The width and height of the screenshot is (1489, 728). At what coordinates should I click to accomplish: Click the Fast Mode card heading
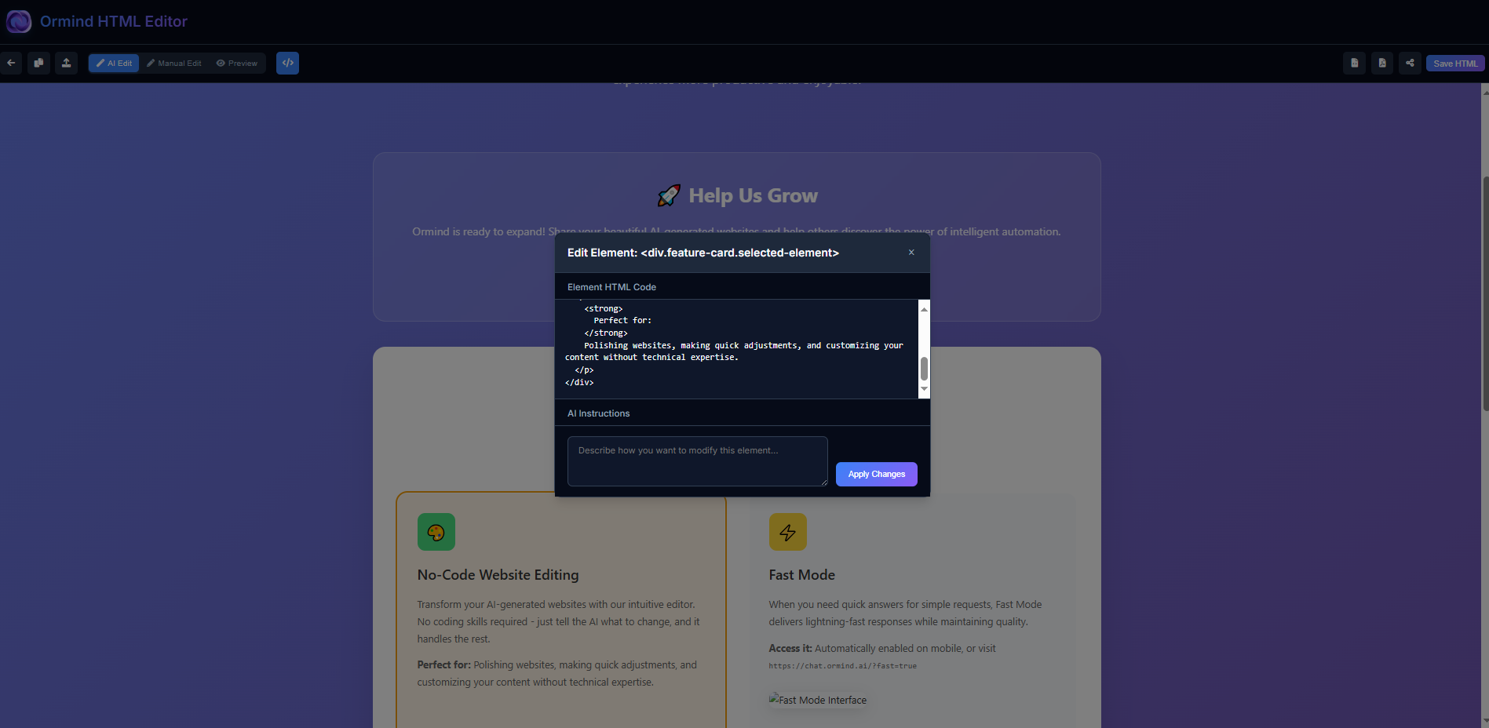click(801, 575)
